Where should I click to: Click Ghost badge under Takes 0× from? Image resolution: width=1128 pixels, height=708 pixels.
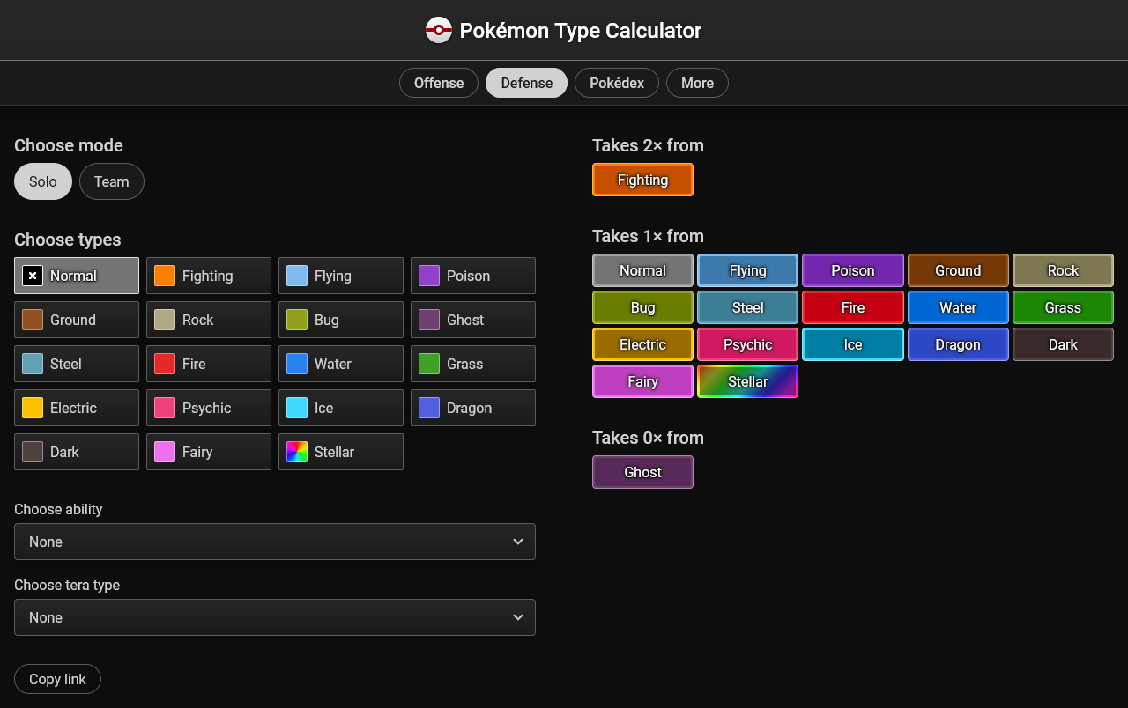coord(642,472)
